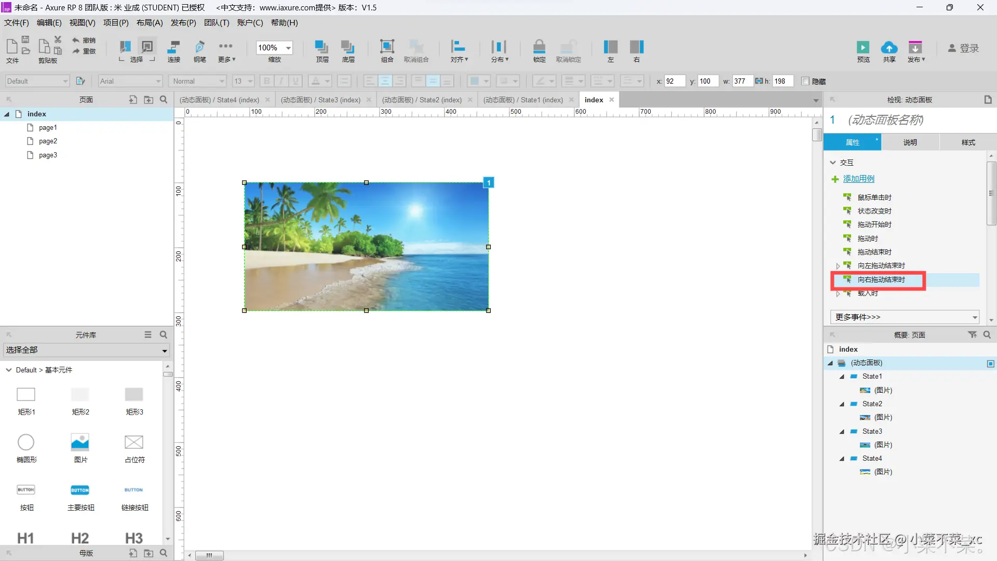Select page2 in the pages tree
Viewport: 997px width, 561px height.
point(48,141)
